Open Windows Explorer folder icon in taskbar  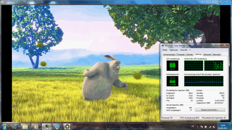point(25,127)
